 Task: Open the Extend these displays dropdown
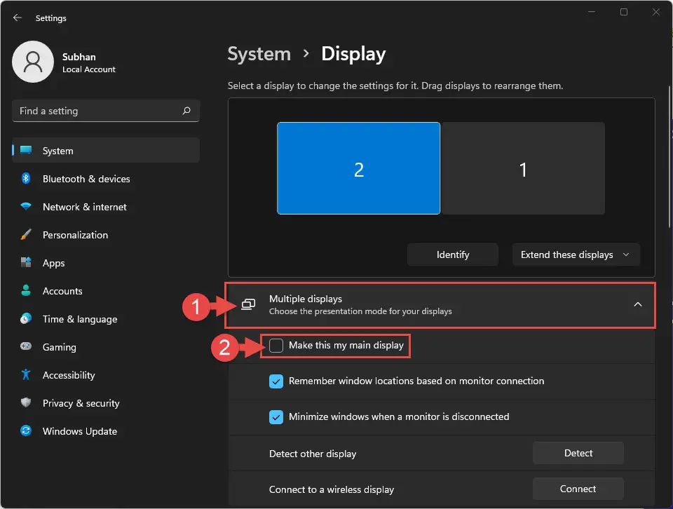point(576,254)
